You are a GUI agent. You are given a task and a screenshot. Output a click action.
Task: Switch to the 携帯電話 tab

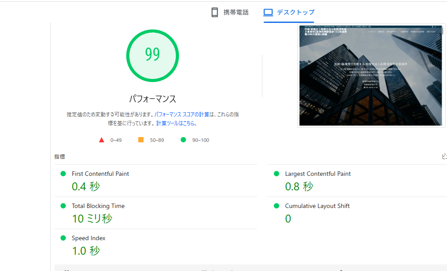236,12
